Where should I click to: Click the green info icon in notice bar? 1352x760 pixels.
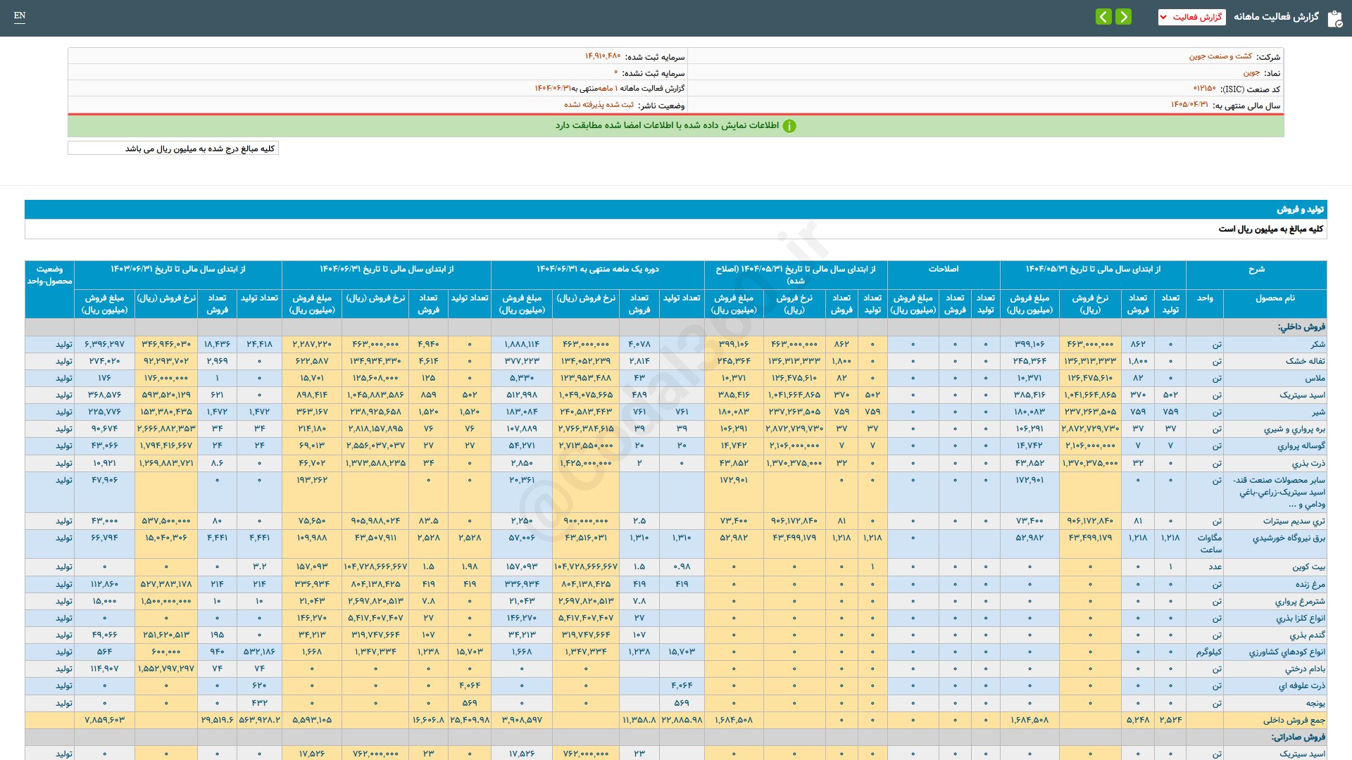coord(789,126)
